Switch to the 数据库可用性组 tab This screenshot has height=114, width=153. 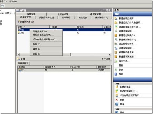46,18
